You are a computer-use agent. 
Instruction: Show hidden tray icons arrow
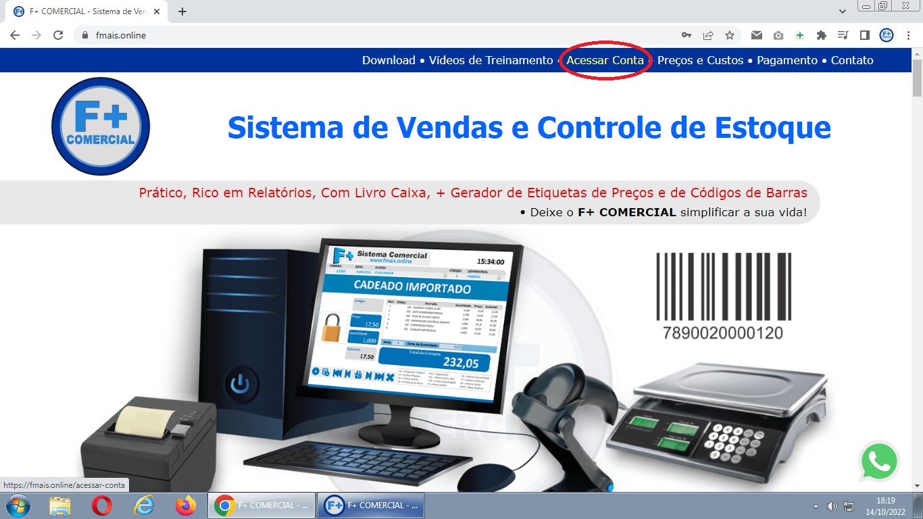point(816,505)
